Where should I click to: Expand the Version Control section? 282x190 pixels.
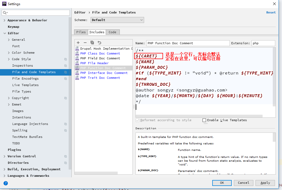tap(5, 156)
